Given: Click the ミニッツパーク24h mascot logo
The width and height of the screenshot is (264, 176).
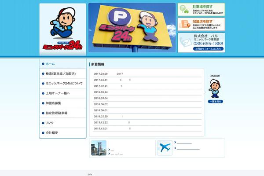Looking at the screenshot, I should pos(62,29).
